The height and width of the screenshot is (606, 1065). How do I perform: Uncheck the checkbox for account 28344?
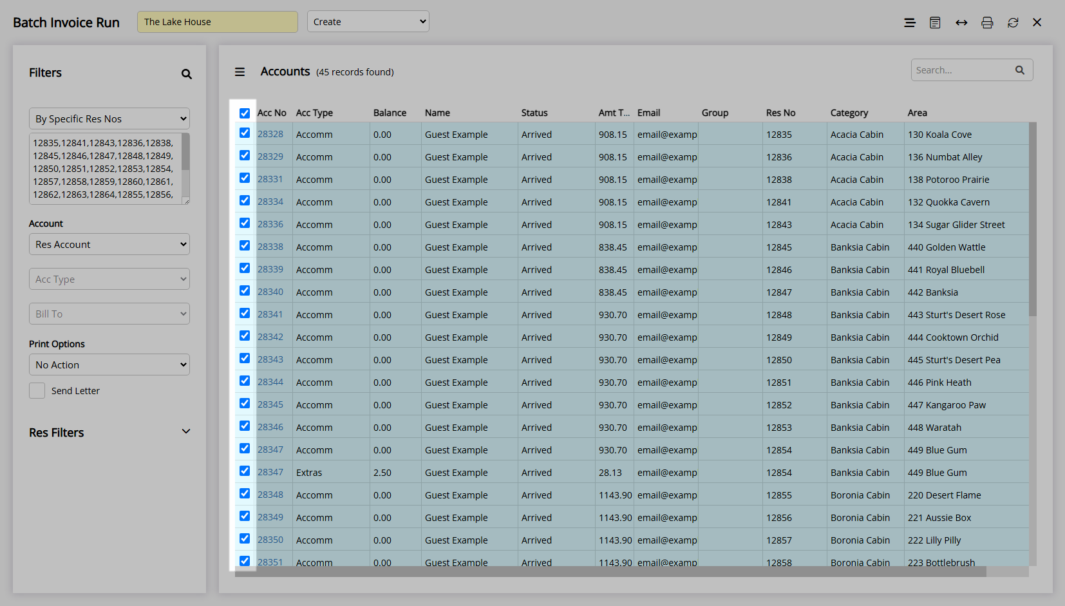pos(245,381)
